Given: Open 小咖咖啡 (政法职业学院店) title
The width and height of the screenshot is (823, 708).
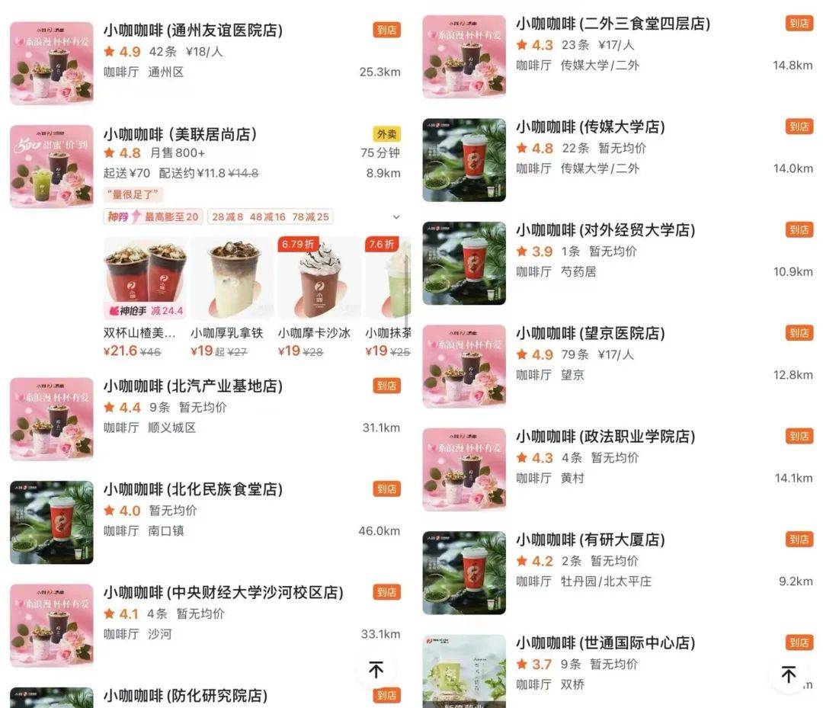Looking at the screenshot, I should [606, 436].
